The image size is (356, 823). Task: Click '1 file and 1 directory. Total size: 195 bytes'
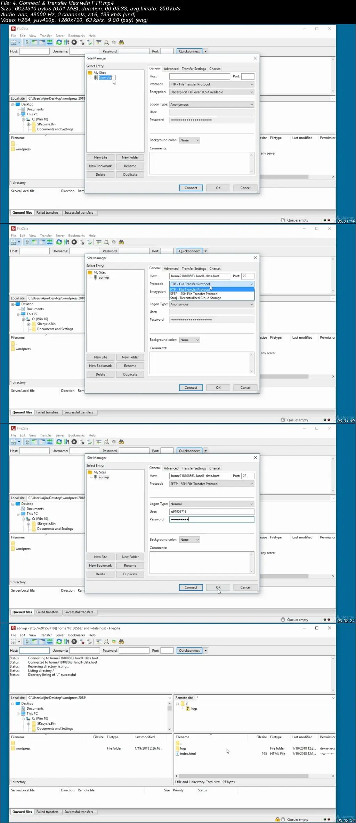point(204,782)
